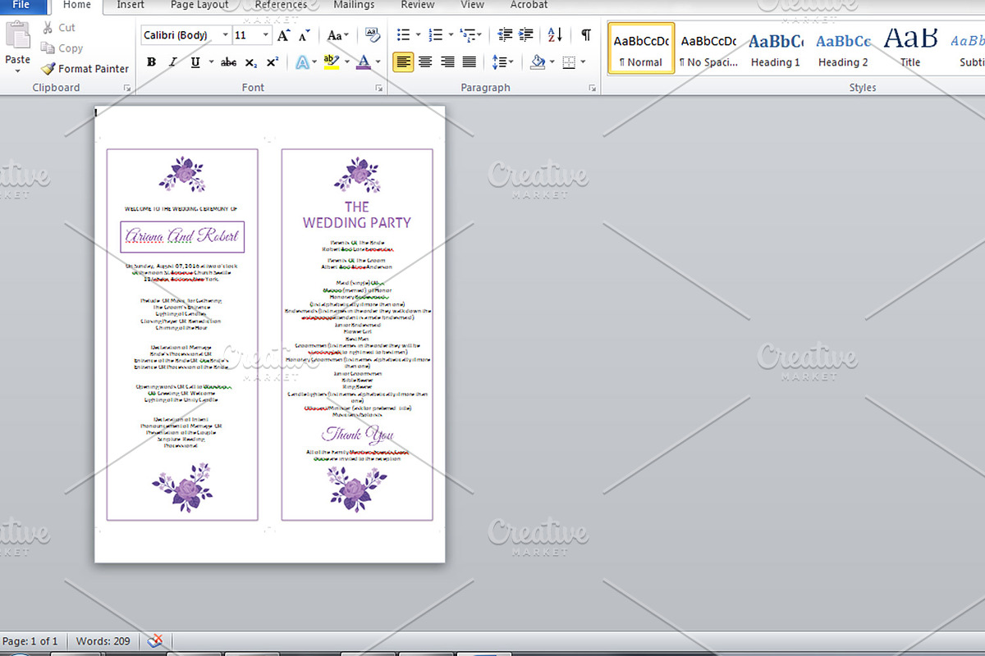985x656 pixels.
Task: Switch to the View tab
Action: [x=472, y=5]
